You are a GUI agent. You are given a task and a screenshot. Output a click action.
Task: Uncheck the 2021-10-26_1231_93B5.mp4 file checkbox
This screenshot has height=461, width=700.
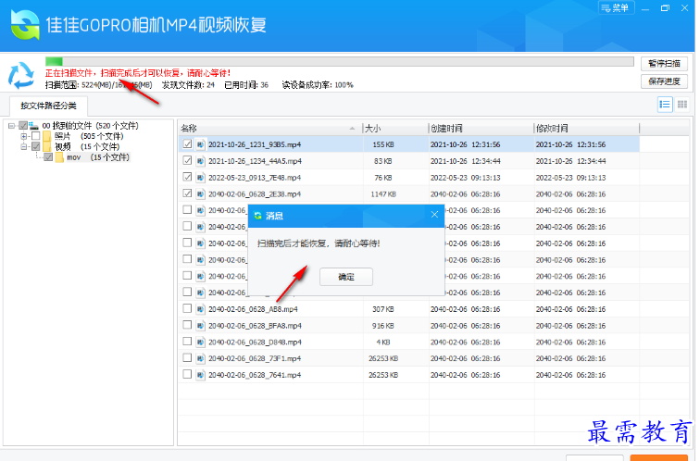(x=188, y=144)
